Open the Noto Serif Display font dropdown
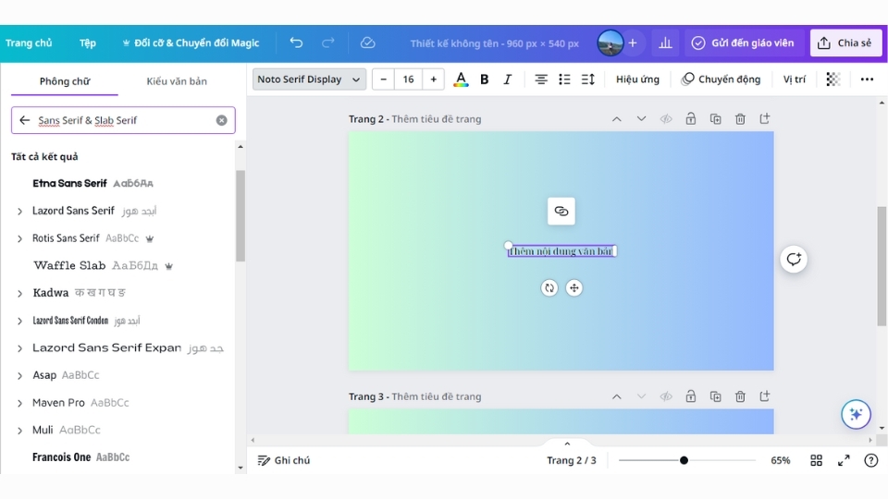888x499 pixels. pyautogui.click(x=309, y=79)
